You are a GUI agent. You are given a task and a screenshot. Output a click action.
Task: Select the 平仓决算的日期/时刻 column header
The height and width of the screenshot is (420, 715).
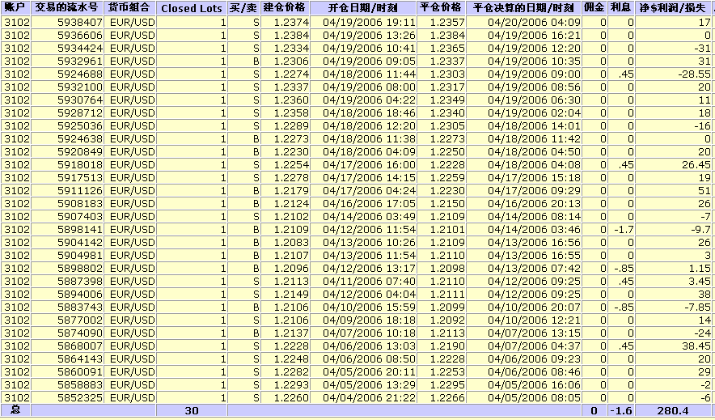point(526,7)
